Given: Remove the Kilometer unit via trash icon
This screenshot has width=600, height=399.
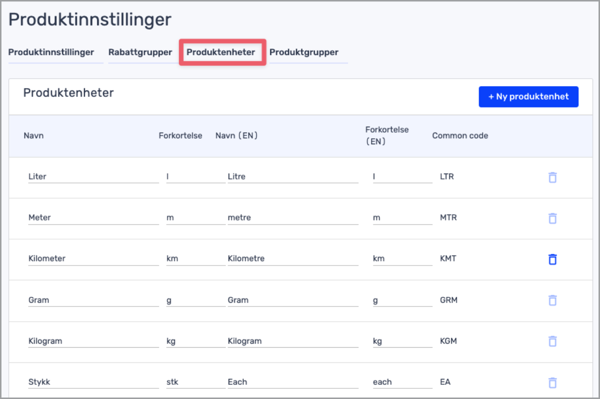Looking at the screenshot, I should click(x=552, y=259).
